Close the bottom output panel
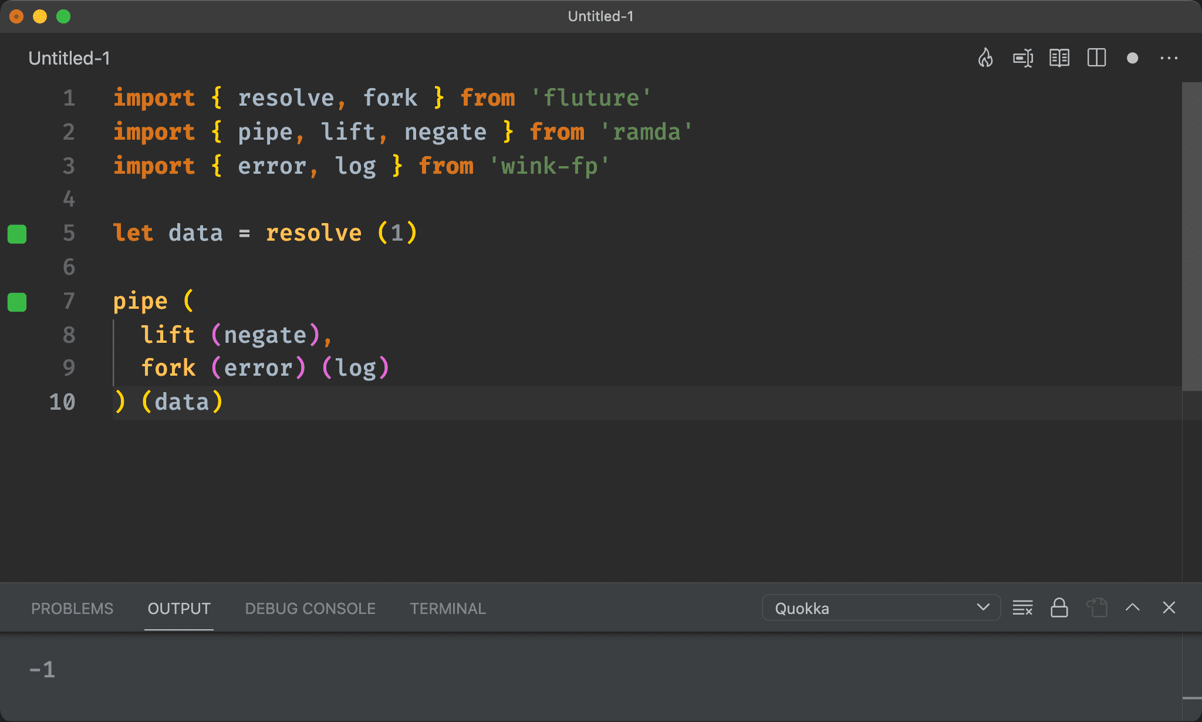The image size is (1202, 722). point(1169,608)
